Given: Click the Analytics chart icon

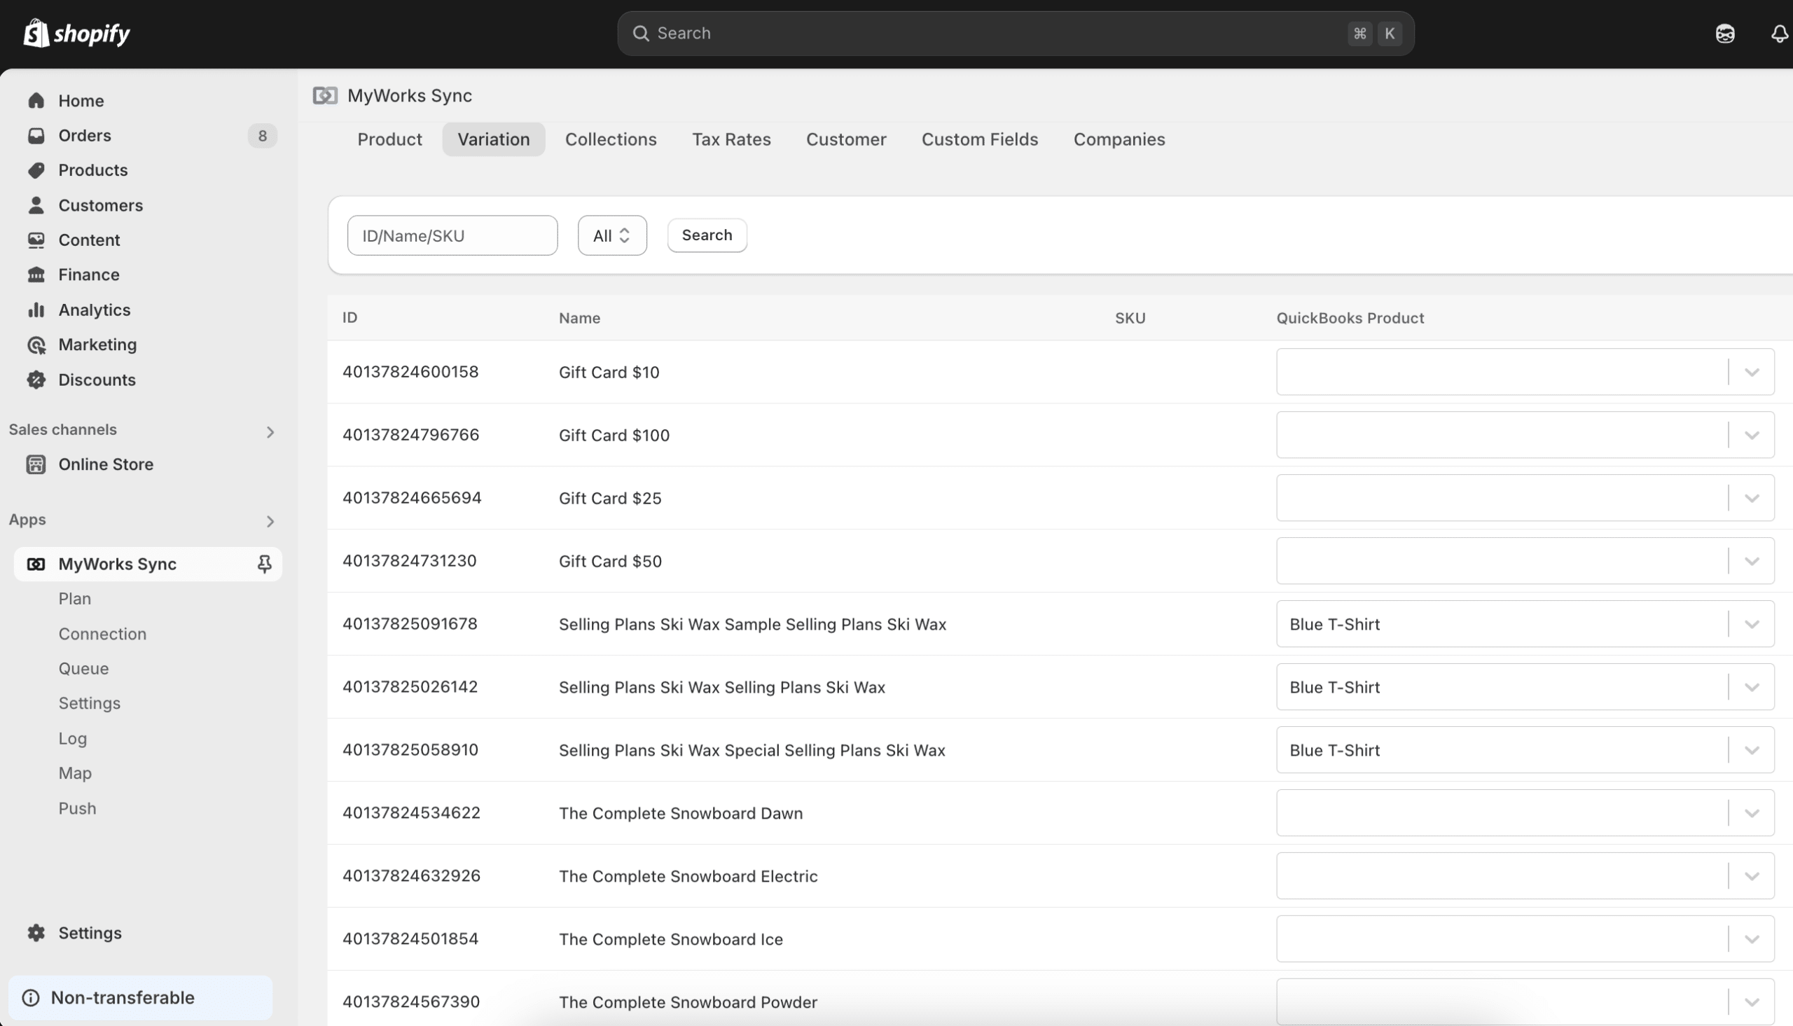Looking at the screenshot, I should coord(36,310).
